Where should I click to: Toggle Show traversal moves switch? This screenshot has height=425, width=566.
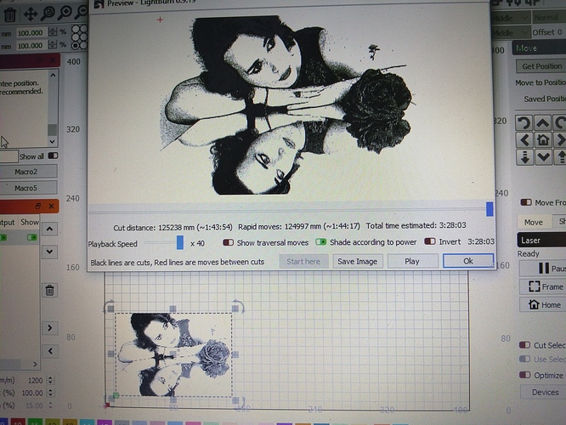(x=228, y=242)
